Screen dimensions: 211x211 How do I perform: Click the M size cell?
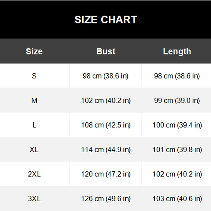[34, 100]
